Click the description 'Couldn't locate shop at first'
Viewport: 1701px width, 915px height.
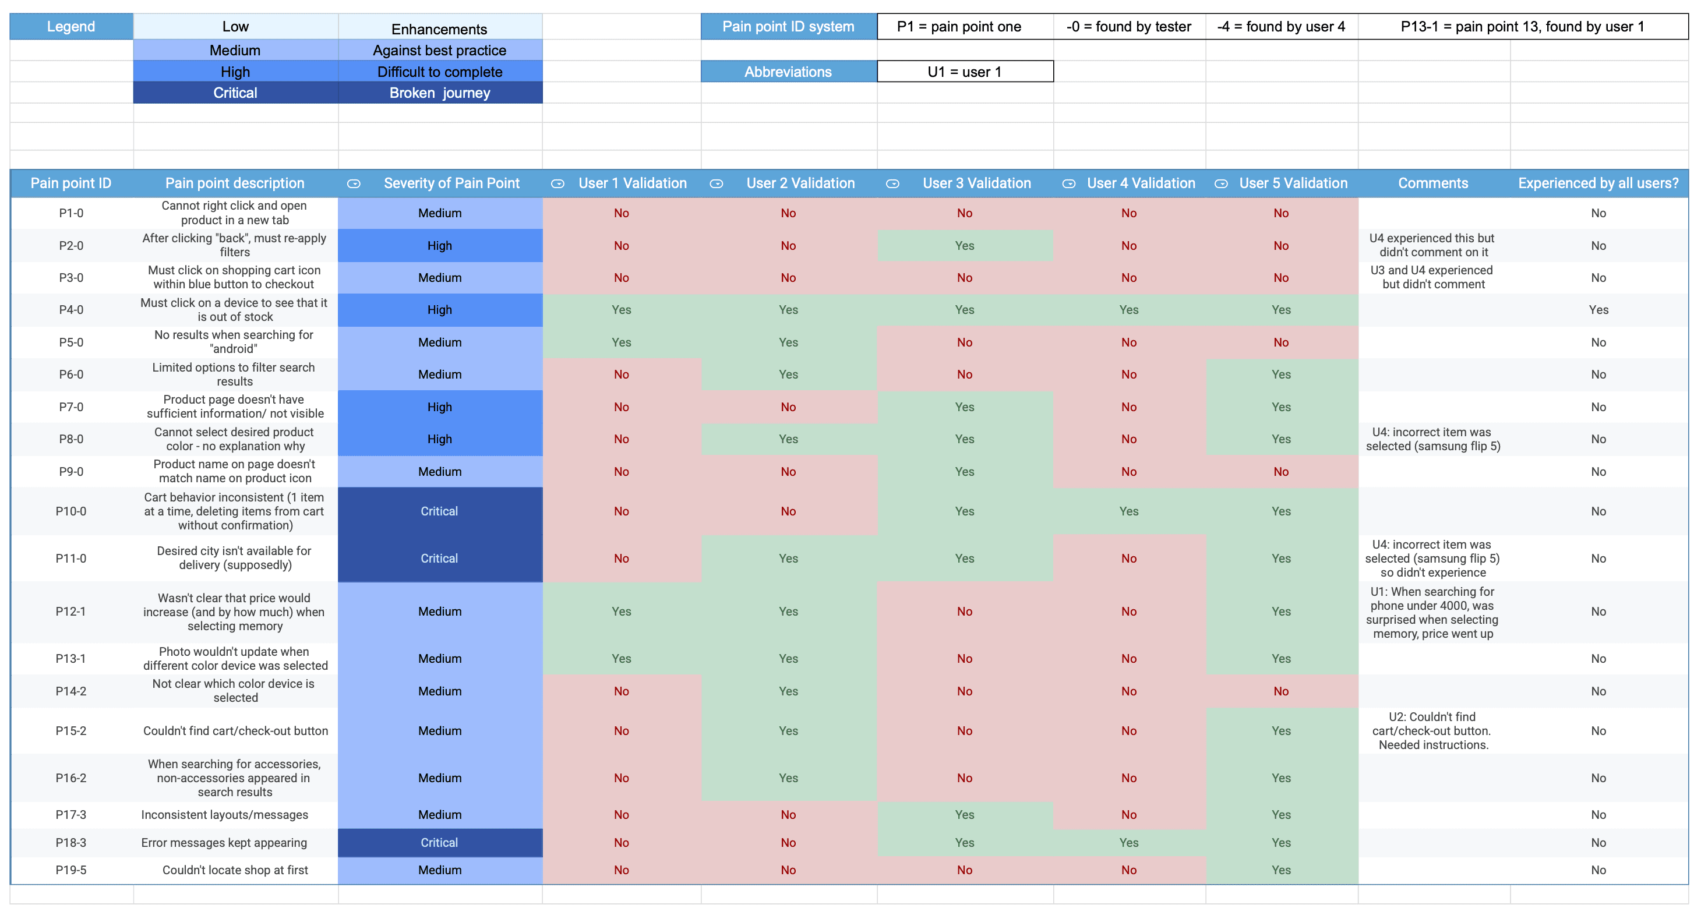pos(235,870)
